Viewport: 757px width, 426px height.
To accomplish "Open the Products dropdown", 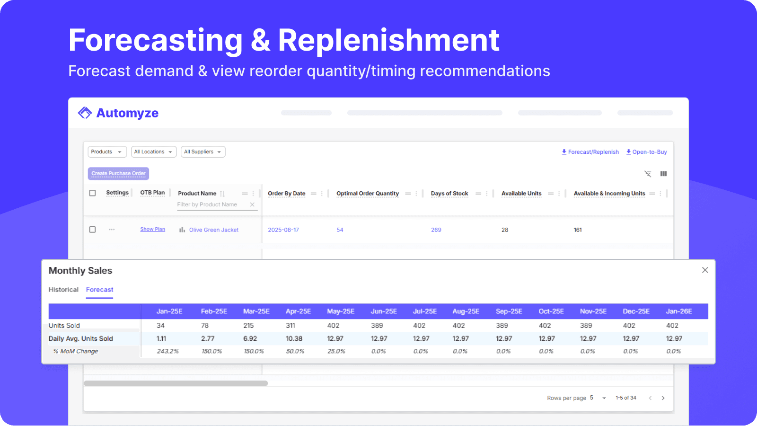I will (107, 151).
